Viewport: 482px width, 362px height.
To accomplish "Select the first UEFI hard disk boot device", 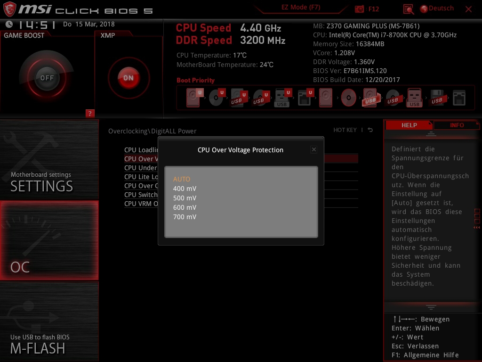I will click(x=194, y=98).
